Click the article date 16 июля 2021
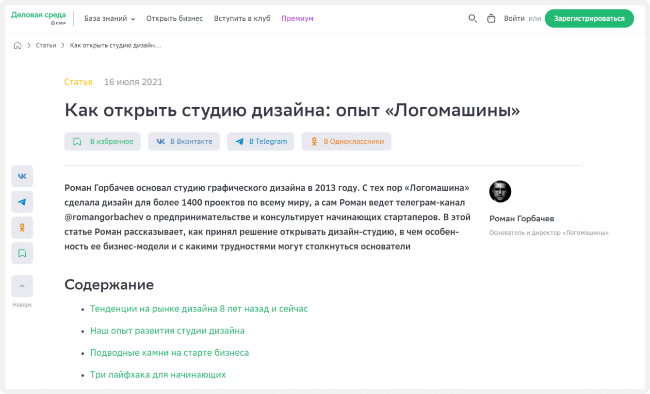This screenshot has width=650, height=394. pos(133,82)
